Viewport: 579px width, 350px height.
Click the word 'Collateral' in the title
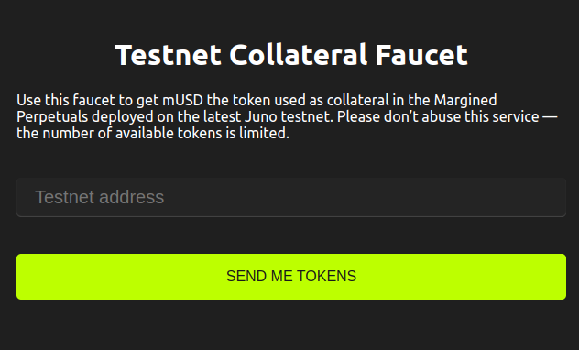coord(299,55)
